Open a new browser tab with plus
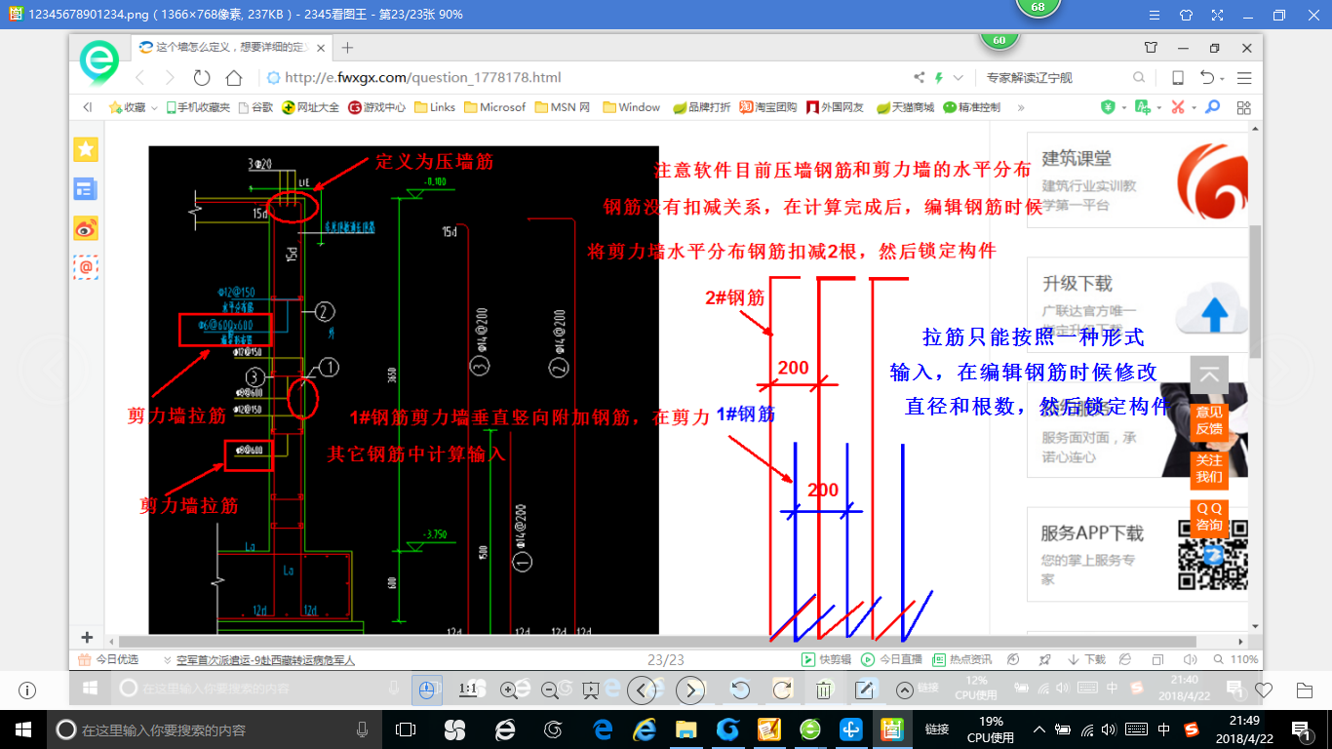 pyautogui.click(x=348, y=47)
